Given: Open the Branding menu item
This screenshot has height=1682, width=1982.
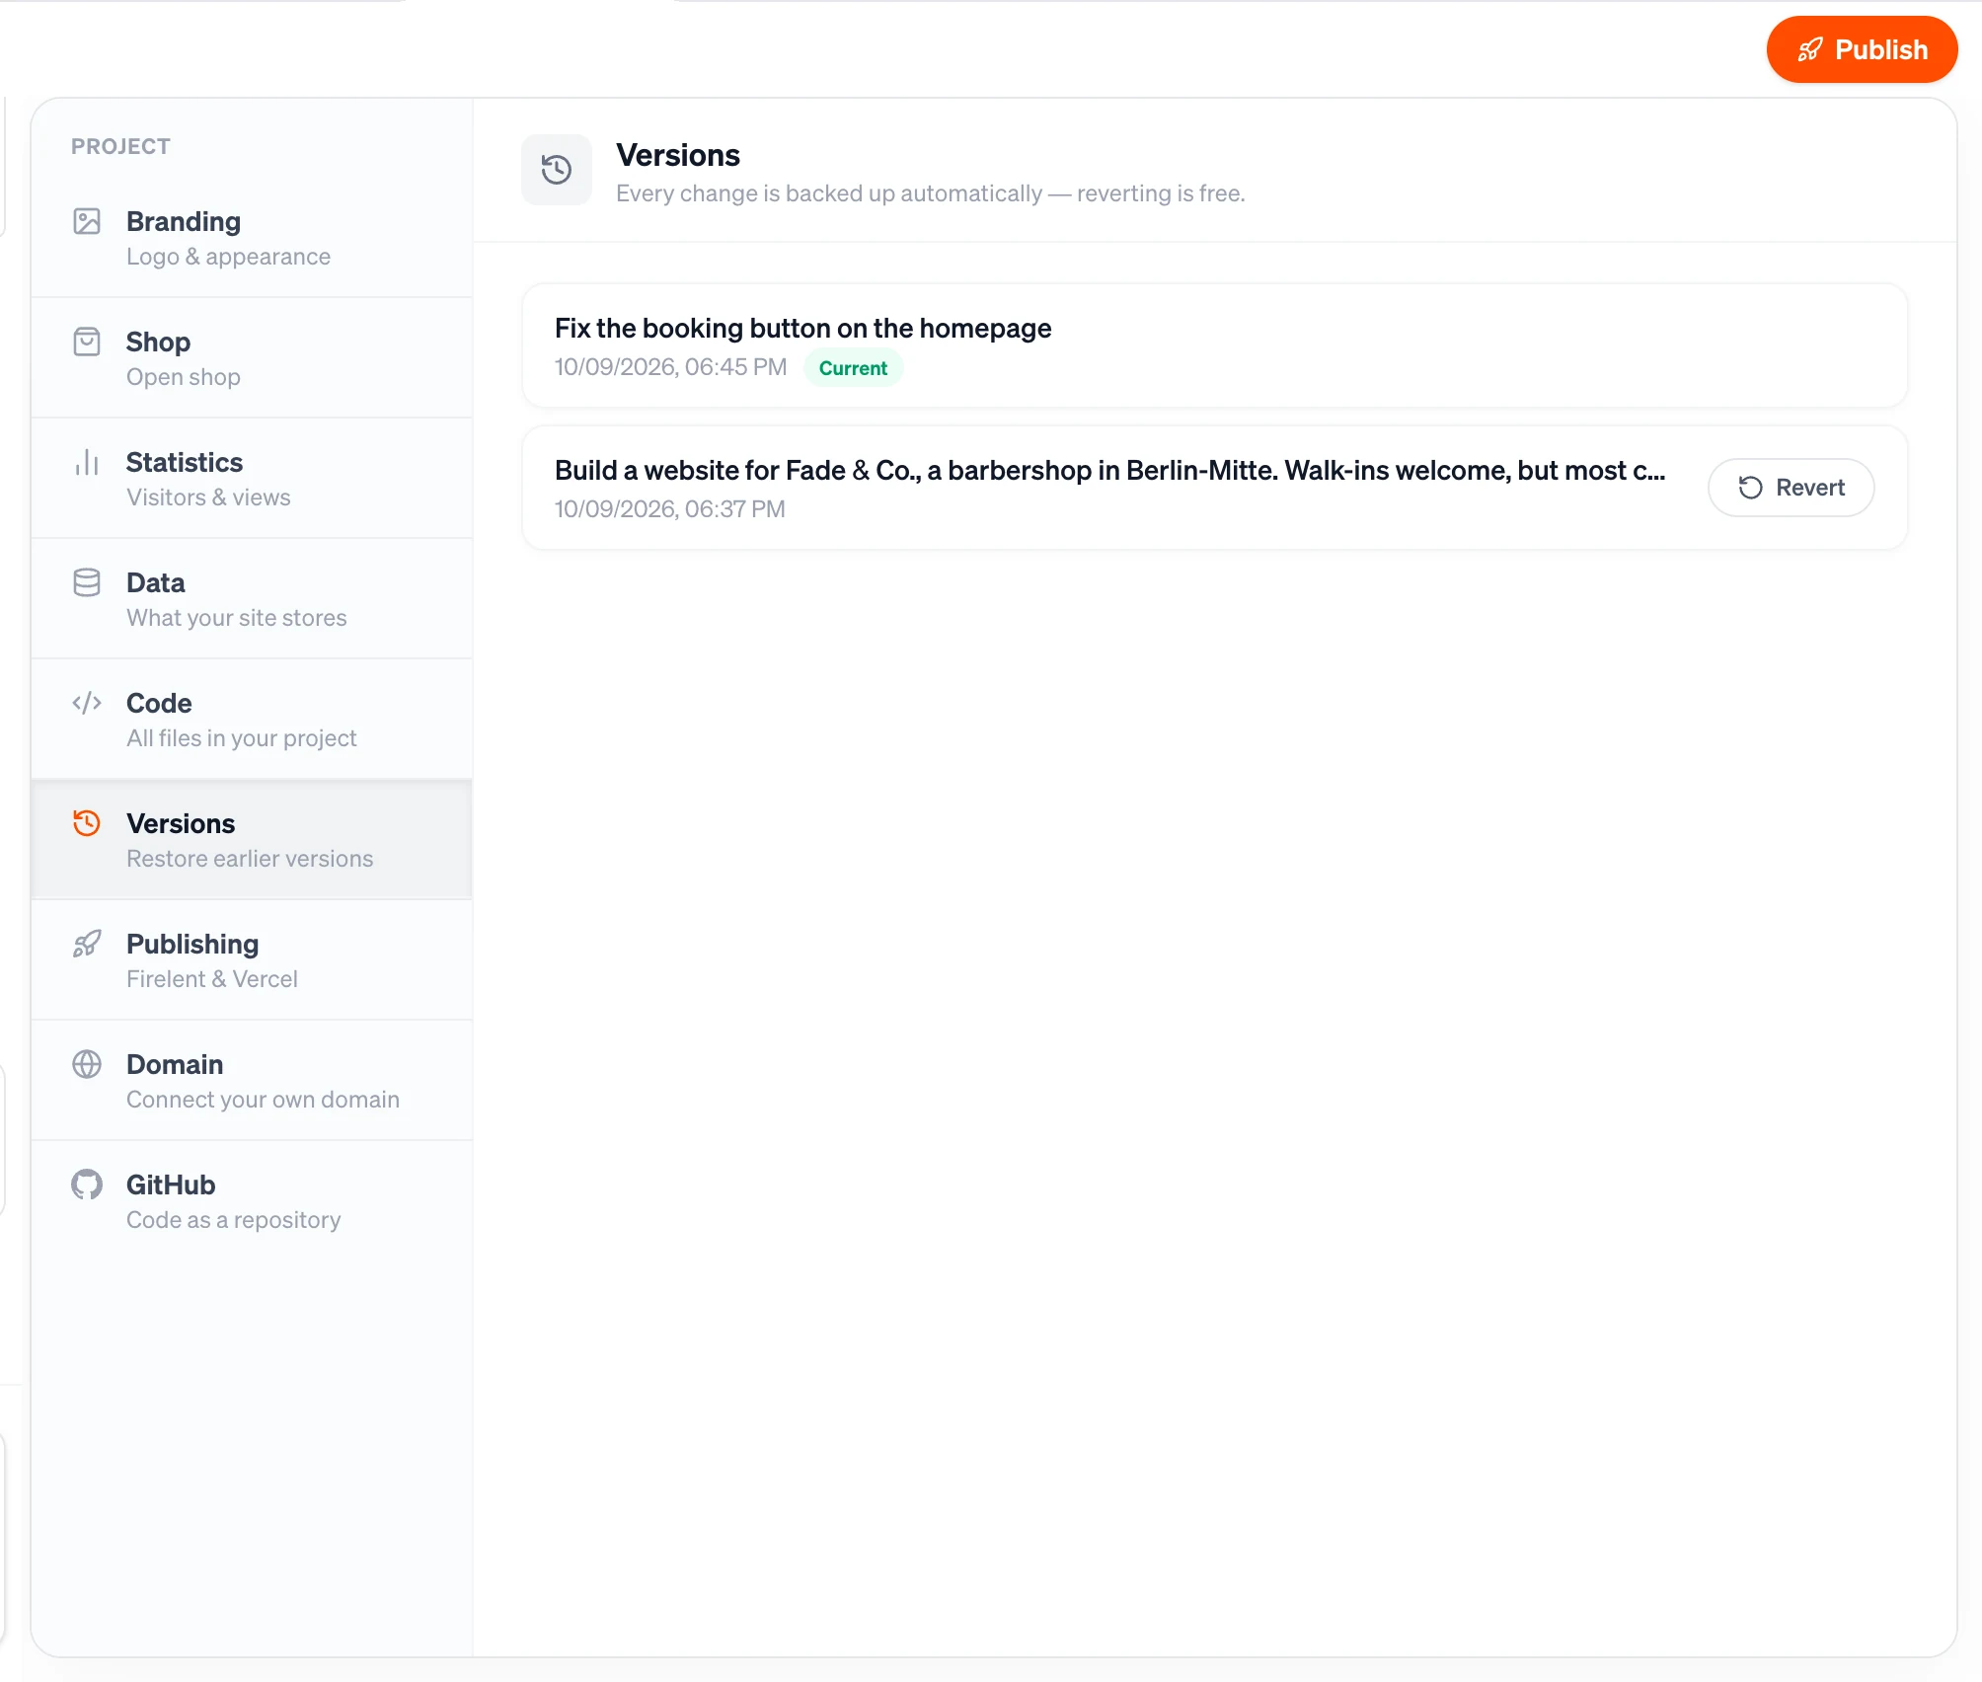Looking at the screenshot, I should [x=252, y=238].
